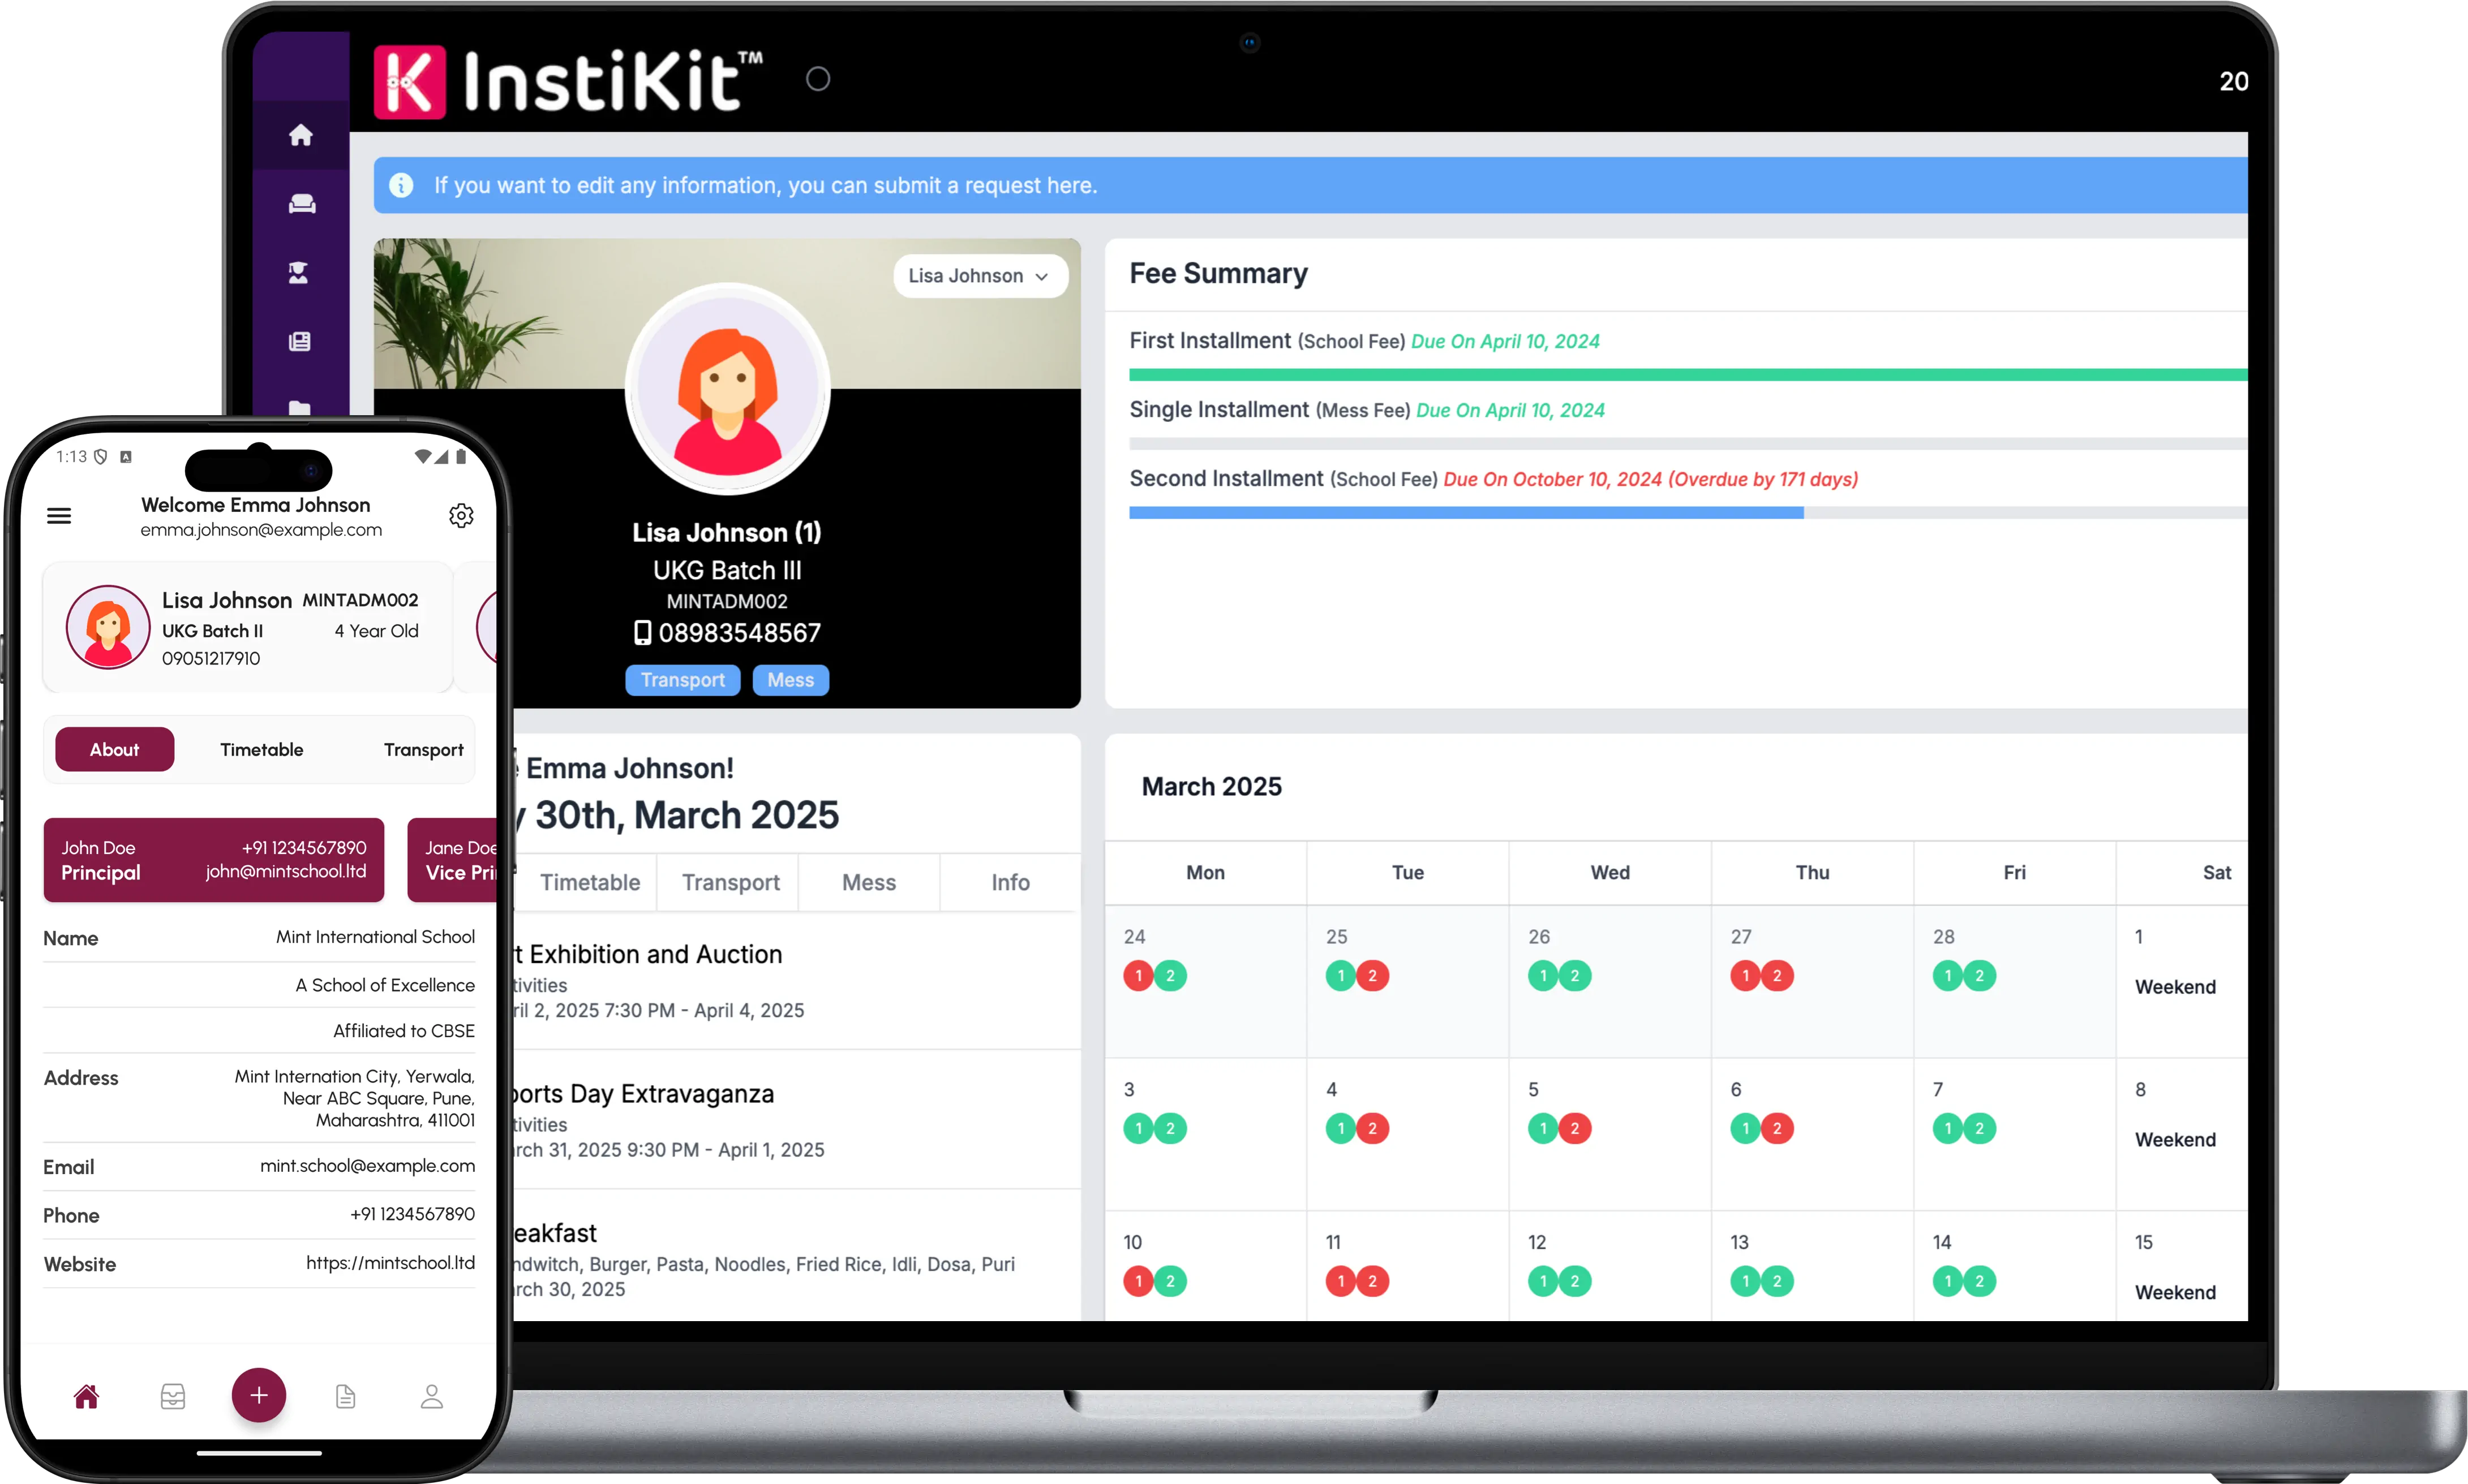This screenshot has height=1484, width=2468.
Task: Click MINTADM002 admission number on phone card
Action: coord(360,600)
